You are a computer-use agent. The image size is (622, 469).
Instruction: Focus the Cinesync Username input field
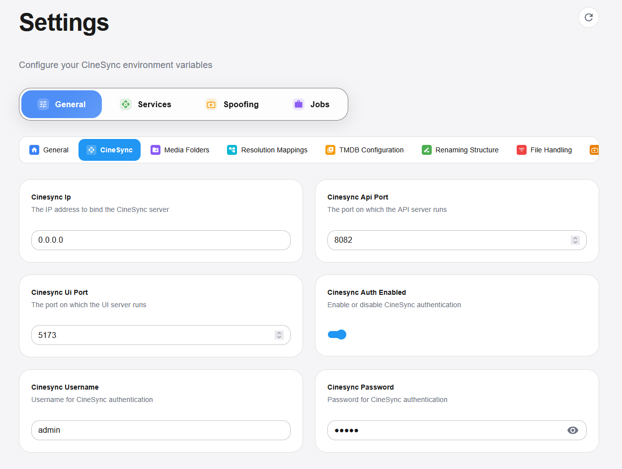[x=160, y=430]
